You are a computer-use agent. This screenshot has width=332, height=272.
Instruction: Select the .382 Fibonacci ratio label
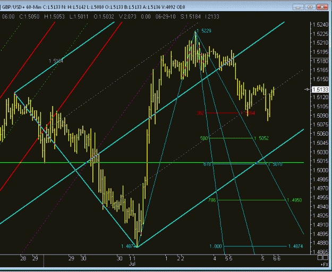(200, 113)
